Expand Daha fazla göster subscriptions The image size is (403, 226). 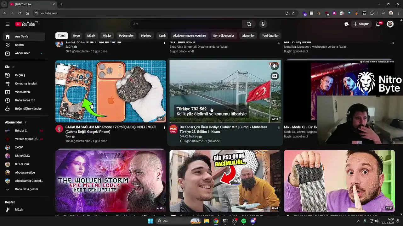pos(24,189)
